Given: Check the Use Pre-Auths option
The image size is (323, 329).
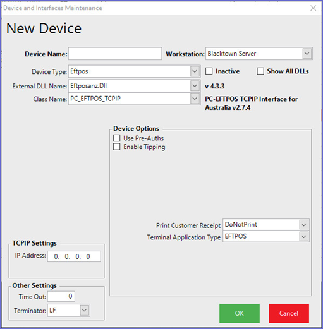Looking at the screenshot, I should [x=117, y=138].
